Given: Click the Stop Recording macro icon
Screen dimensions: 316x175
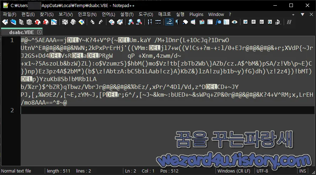Looking at the screenshot, I should 253,22.
